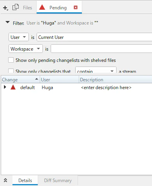This screenshot has width=152, height=186.
Task: Switch to the Files tab
Action: click(27, 8)
